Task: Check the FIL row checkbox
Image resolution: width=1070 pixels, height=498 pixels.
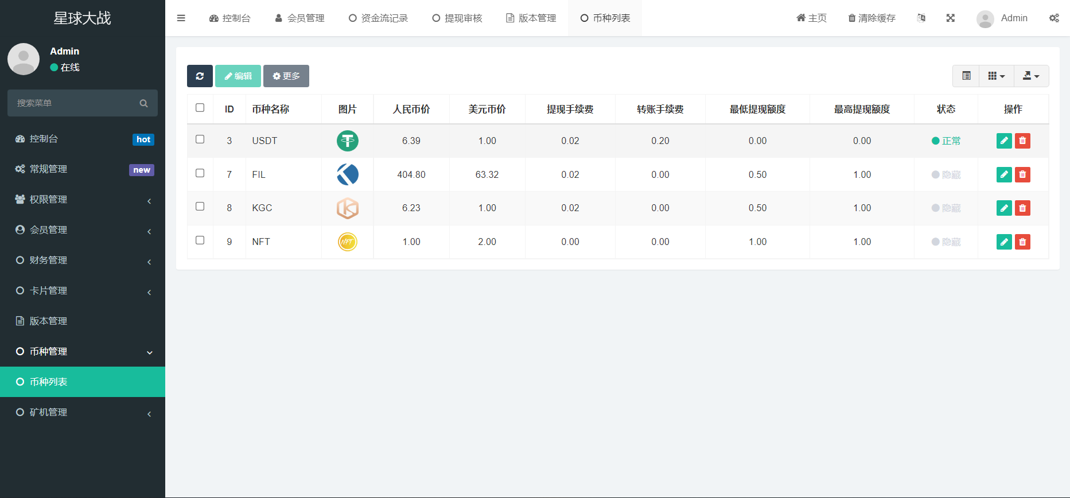Action: tap(200, 173)
